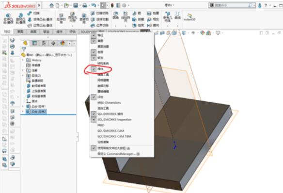
Task: Click the Undo arrow icon
Action: click(94, 5)
